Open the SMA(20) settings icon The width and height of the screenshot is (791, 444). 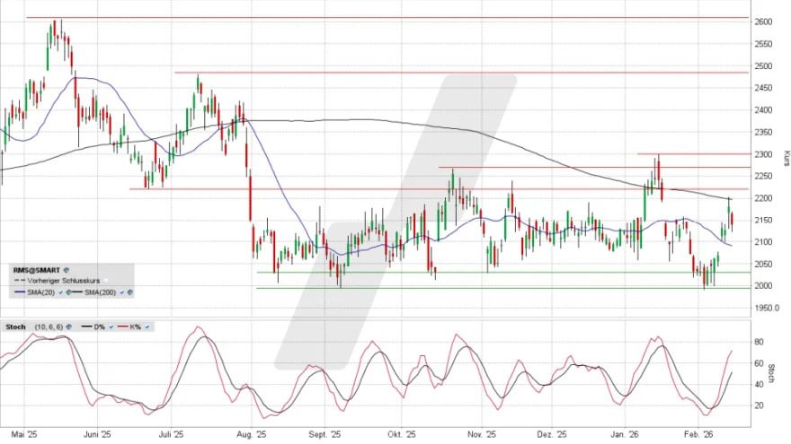click(67, 292)
